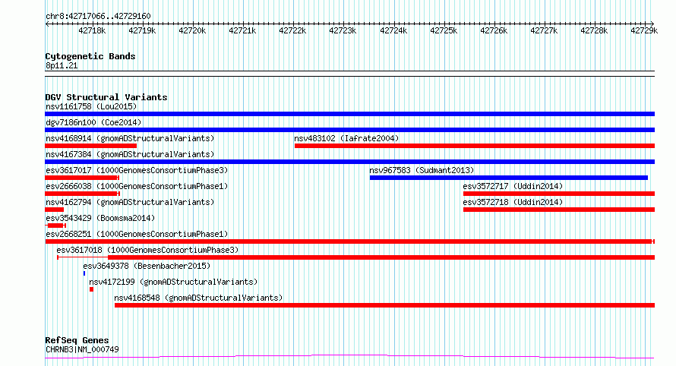Select the red bar for nsv4168914
Image resolution: width=676 pixels, height=366 pixels.
point(90,146)
